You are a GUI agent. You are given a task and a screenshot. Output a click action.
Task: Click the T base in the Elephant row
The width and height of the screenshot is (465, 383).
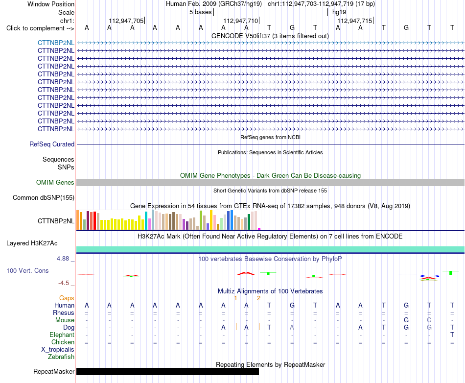(452, 335)
